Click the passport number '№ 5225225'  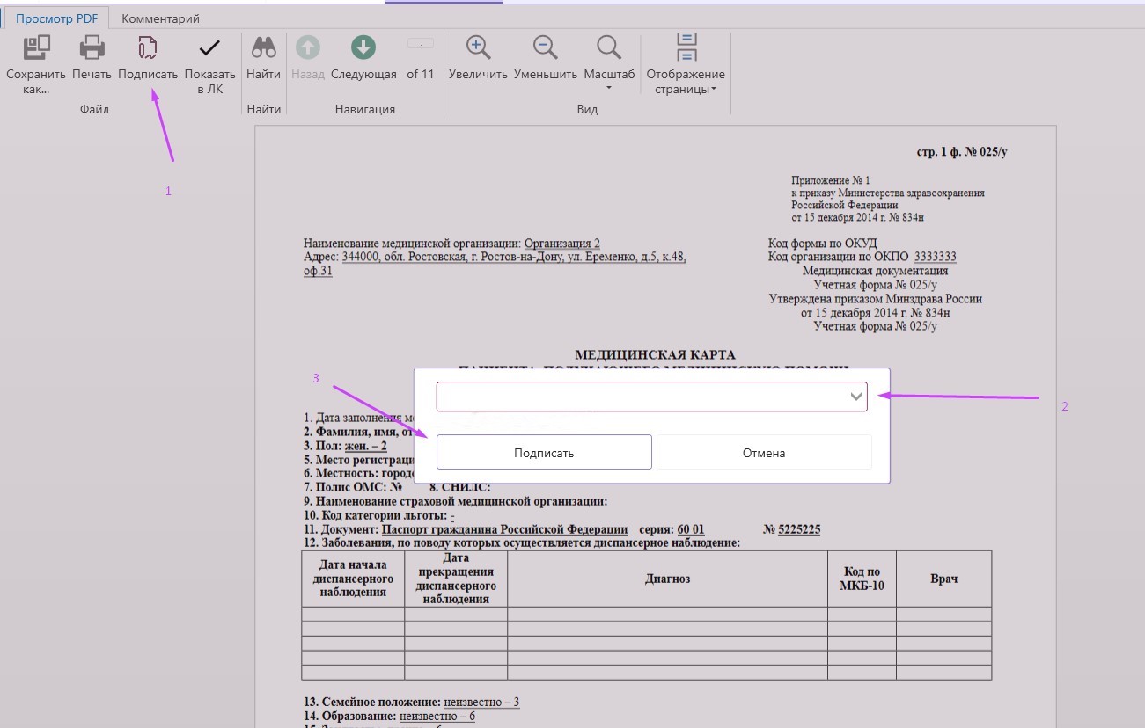[792, 529]
